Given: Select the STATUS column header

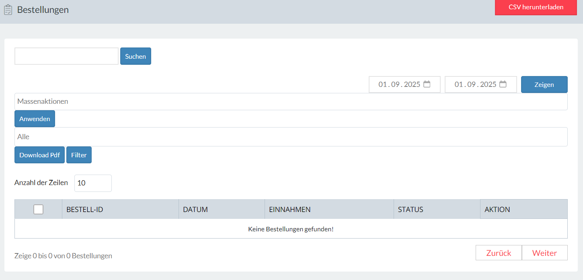Looking at the screenshot, I should (x=411, y=209).
